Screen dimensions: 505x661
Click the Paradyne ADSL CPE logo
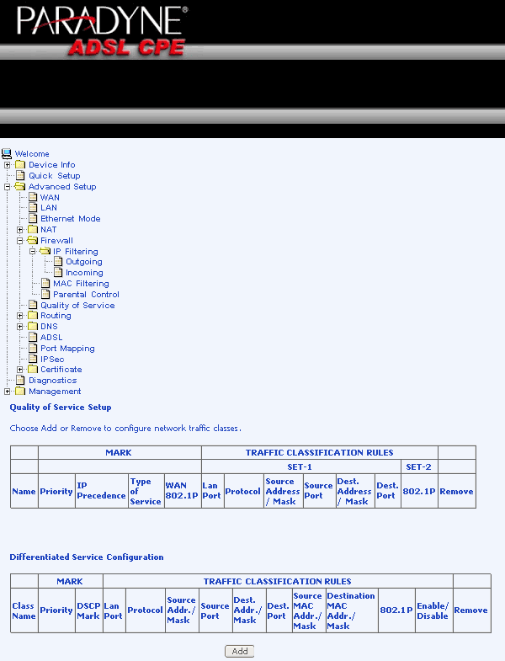[x=103, y=31]
